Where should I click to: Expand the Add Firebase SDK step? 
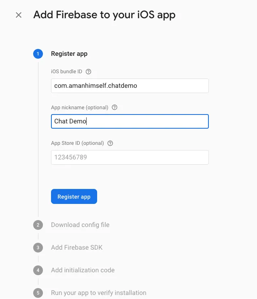pyautogui.click(x=77, y=247)
